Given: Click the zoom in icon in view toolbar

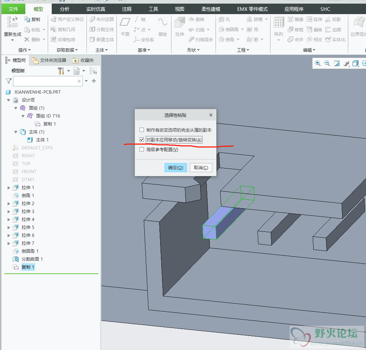Looking at the screenshot, I should tap(318, 63).
